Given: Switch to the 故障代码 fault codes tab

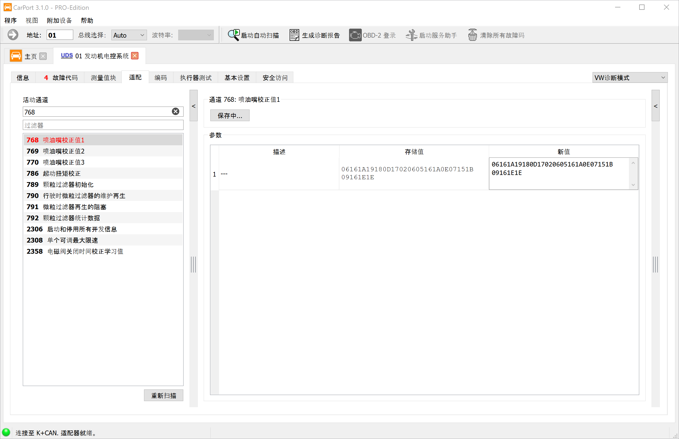Looking at the screenshot, I should tap(60, 77).
